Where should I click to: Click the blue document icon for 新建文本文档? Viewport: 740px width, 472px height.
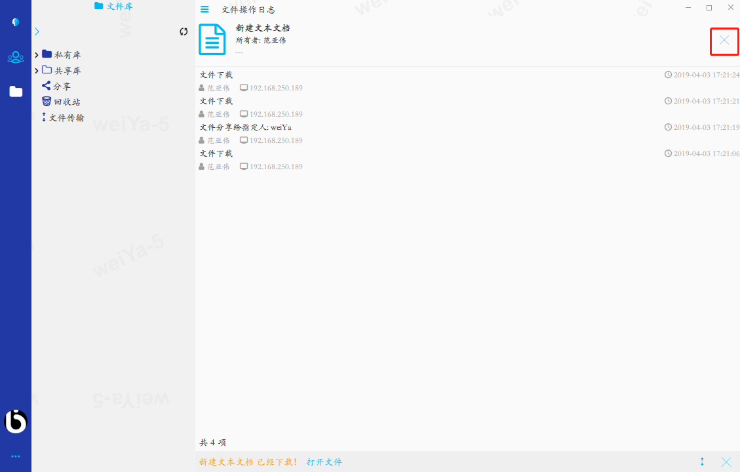pos(212,39)
